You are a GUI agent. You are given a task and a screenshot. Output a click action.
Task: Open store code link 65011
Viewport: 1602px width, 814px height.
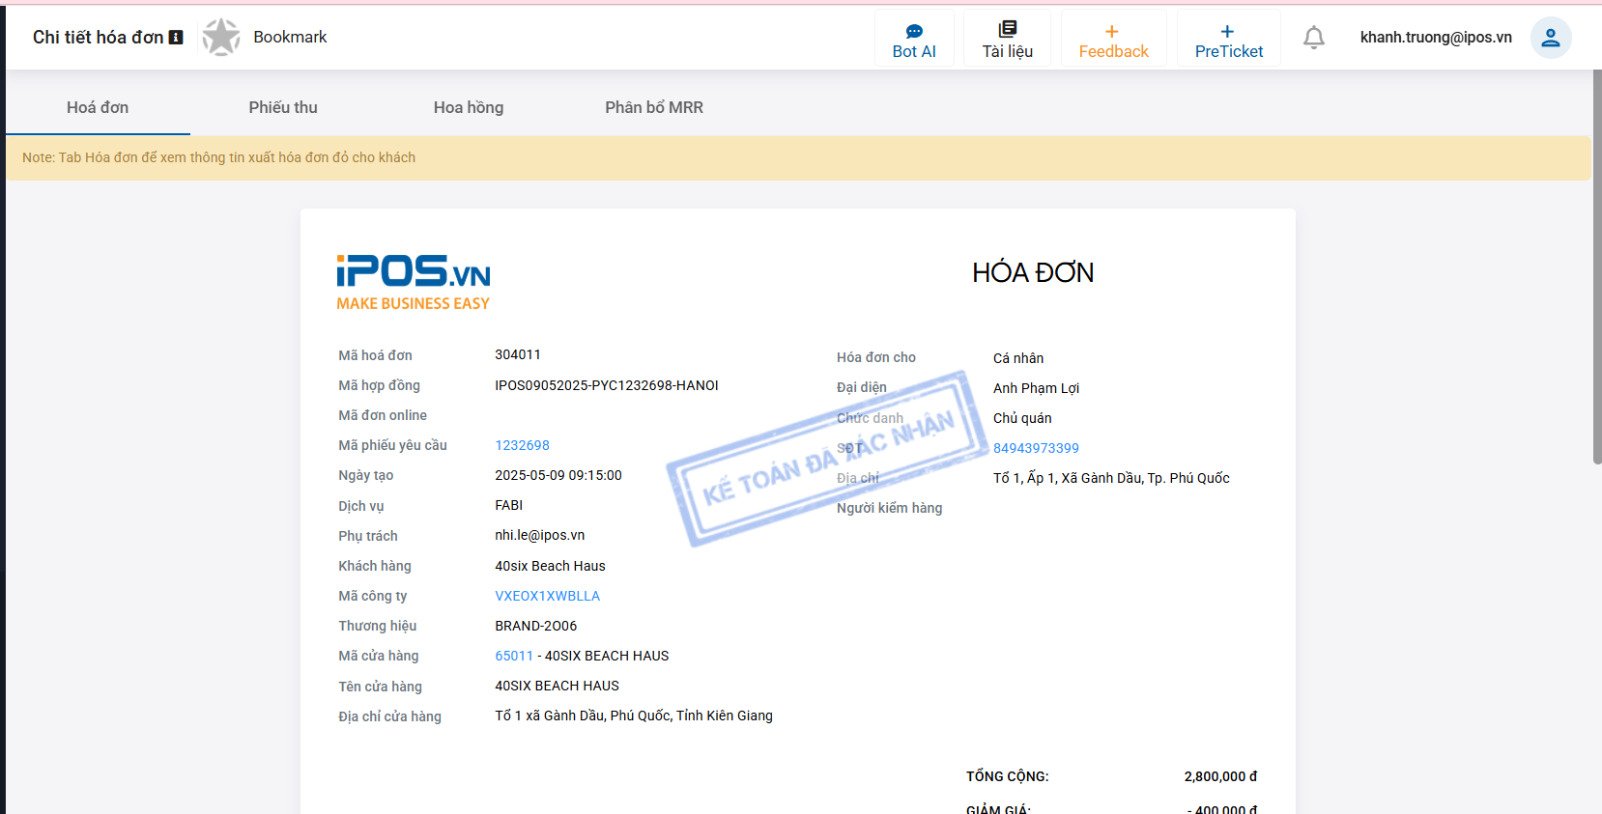tap(514, 656)
